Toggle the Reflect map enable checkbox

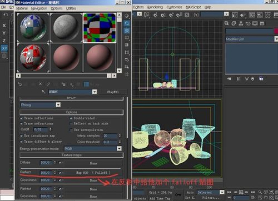coord(60,173)
